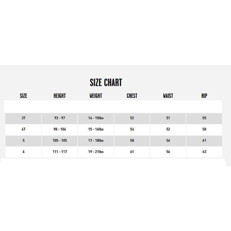Click the WAIST column header
231x231 pixels.
(x=168, y=96)
